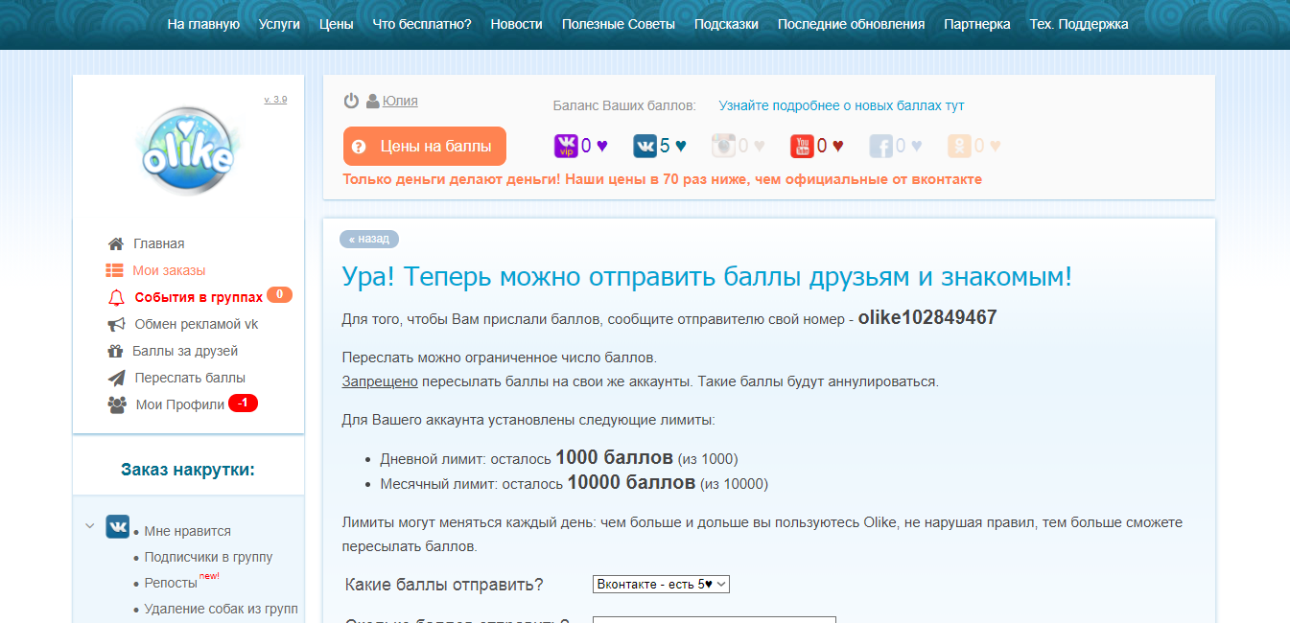Click the megaphone icon beside Обмен рекламой vk
The image size is (1290, 623).
(x=116, y=324)
